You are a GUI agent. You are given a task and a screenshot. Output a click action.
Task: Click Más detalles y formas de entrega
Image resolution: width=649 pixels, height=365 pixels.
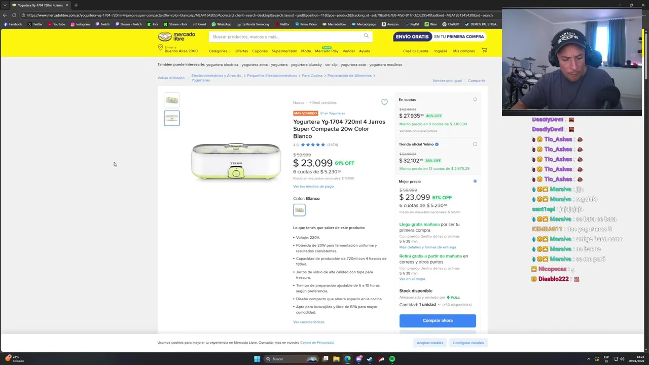(427, 247)
